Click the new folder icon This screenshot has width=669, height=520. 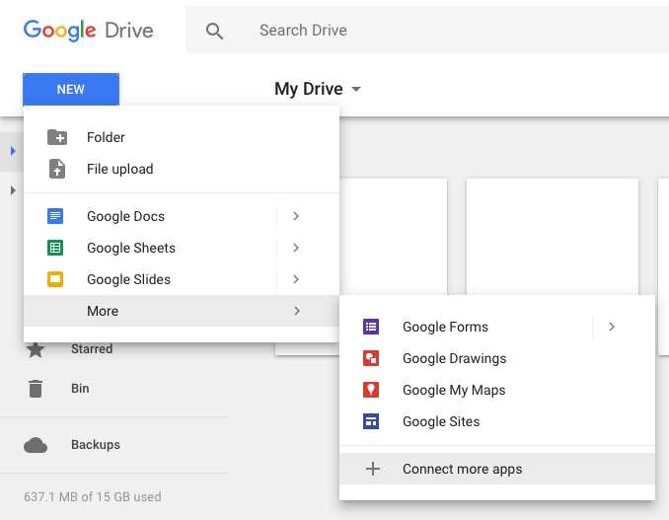(57, 137)
